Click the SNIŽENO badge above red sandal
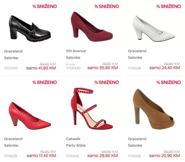 point(107,82)
